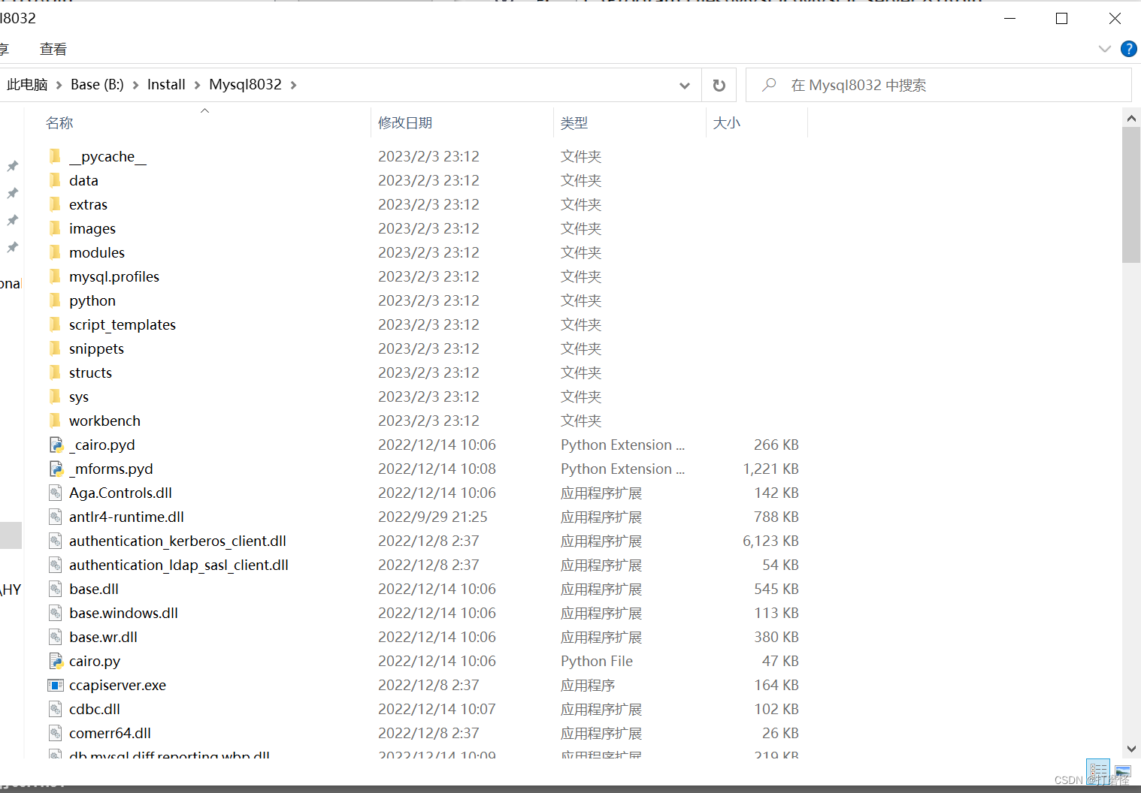Switch to details view layout icon
Image resolution: width=1141 pixels, height=793 pixels.
click(x=1098, y=770)
